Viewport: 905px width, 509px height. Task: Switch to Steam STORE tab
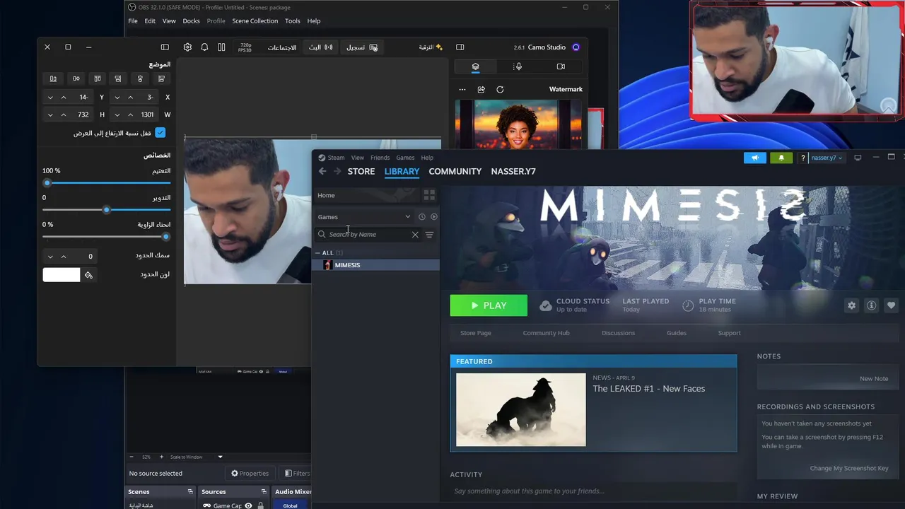click(x=361, y=171)
